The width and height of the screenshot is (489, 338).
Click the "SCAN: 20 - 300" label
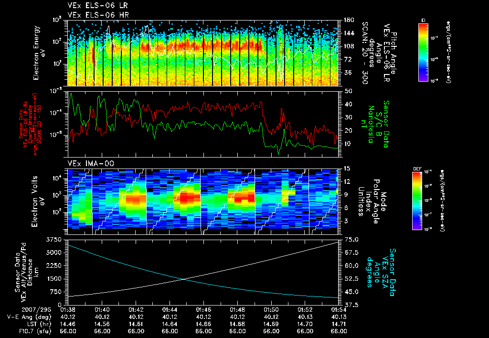click(x=365, y=53)
